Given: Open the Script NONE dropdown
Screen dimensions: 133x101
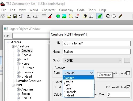Looking at the screenshot, I should [92, 60].
